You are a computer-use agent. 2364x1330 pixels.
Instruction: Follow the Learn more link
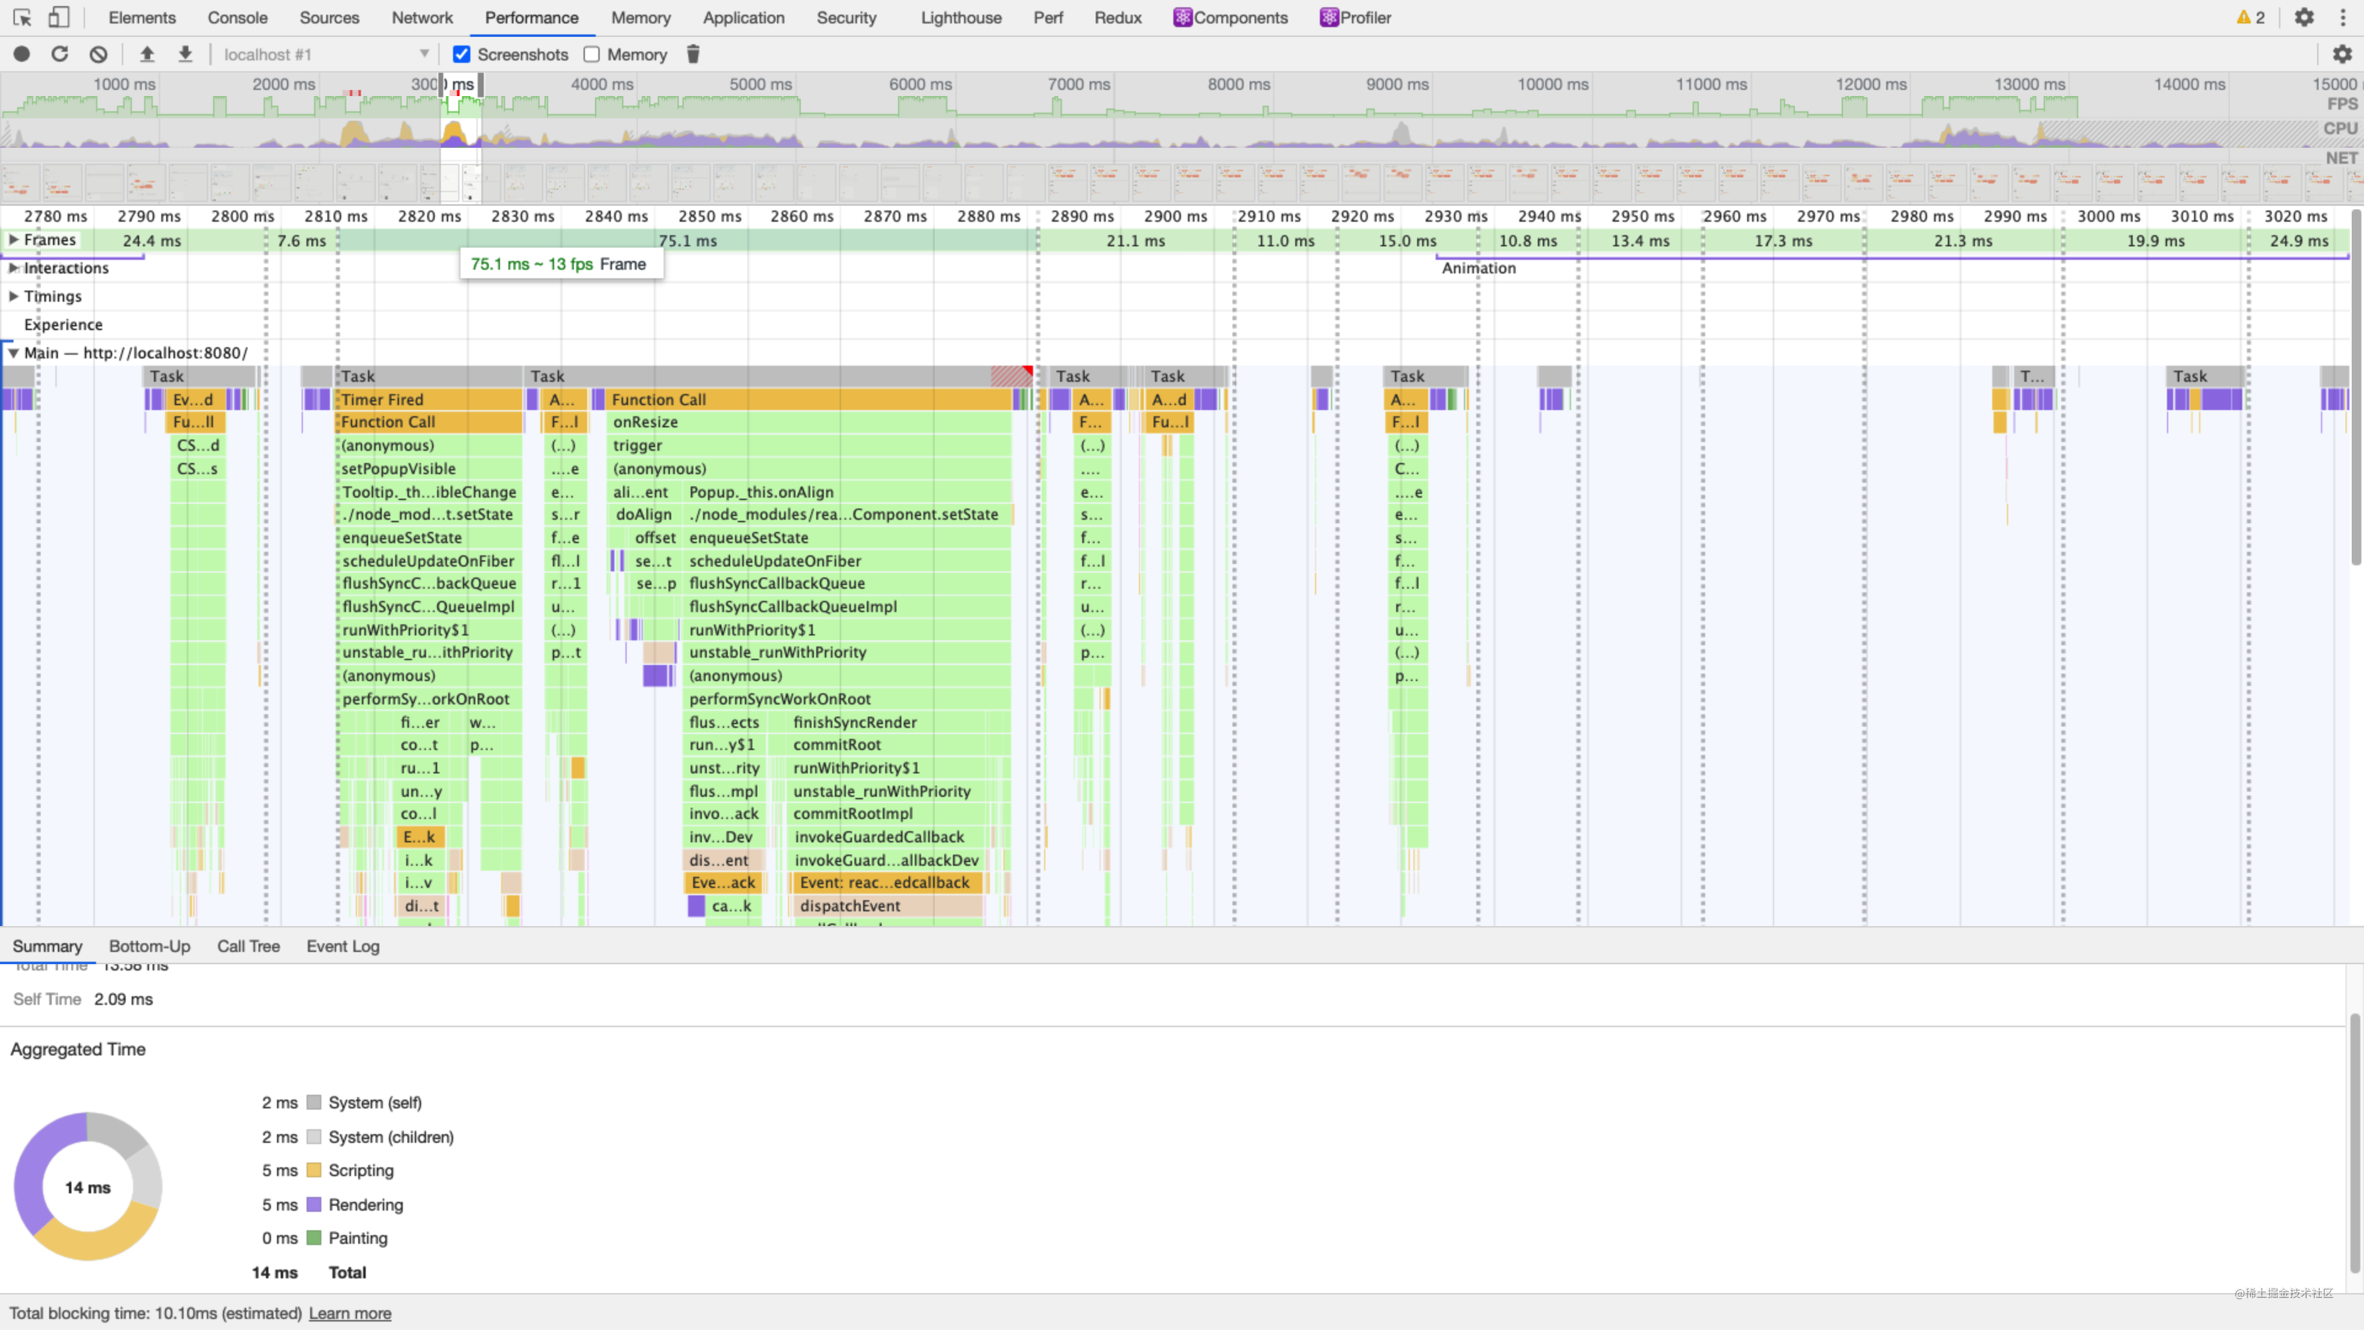tap(350, 1313)
